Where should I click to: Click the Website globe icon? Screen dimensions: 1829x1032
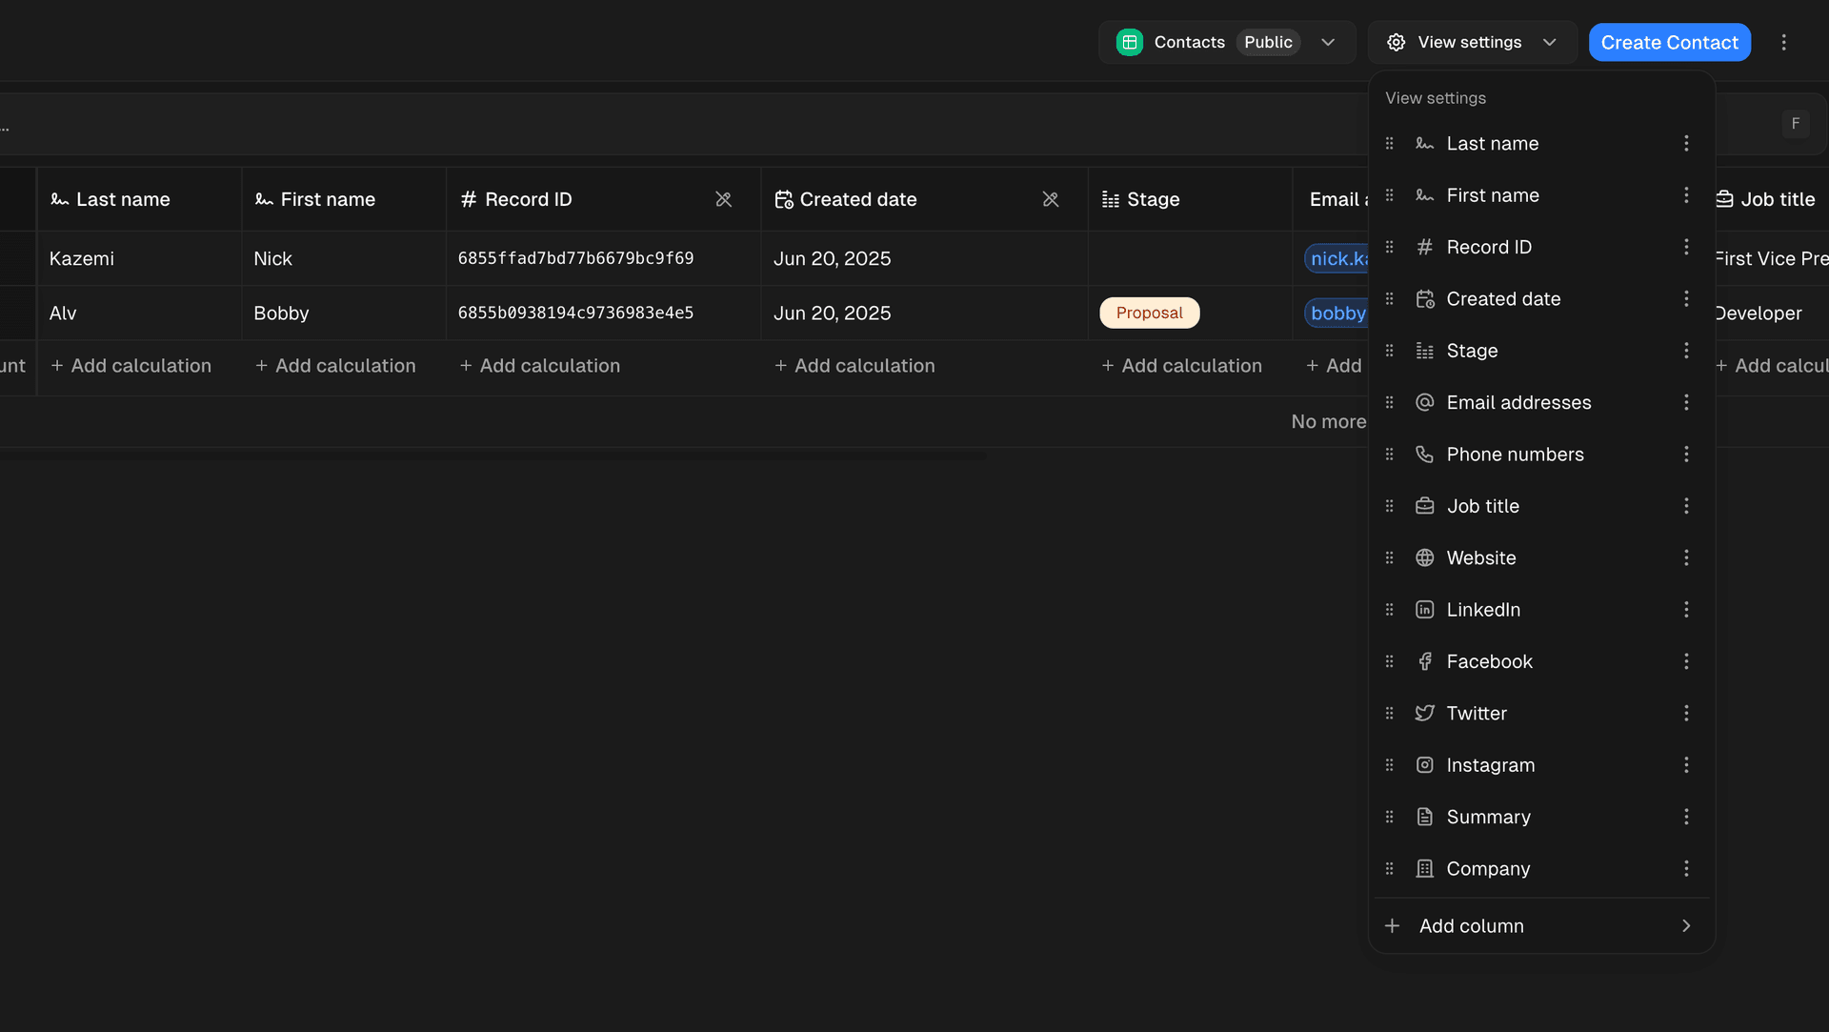click(x=1425, y=557)
